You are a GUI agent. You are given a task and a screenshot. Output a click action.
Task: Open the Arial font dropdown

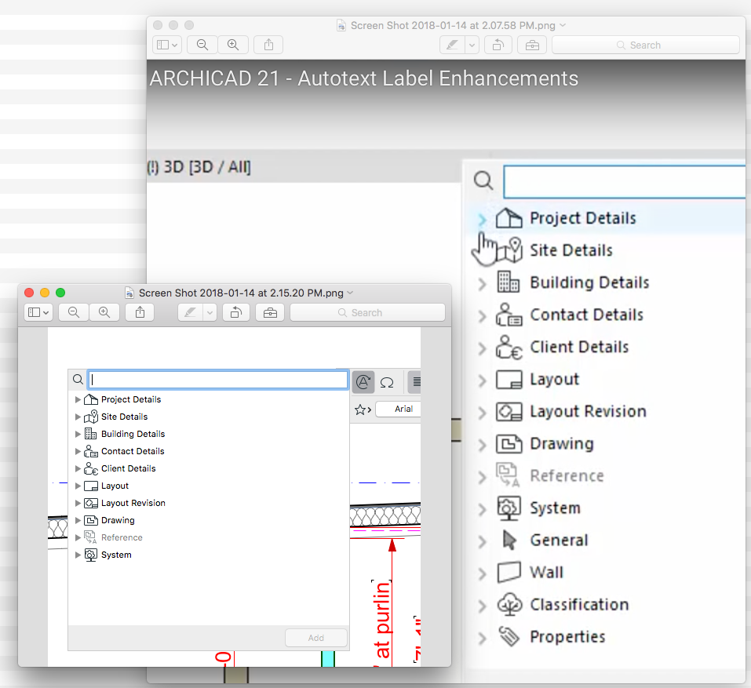[x=399, y=409]
